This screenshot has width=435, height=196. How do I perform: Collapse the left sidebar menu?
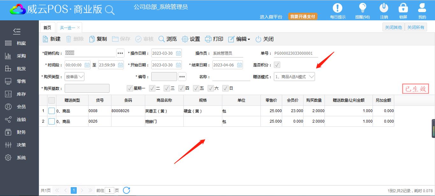click(x=17, y=31)
